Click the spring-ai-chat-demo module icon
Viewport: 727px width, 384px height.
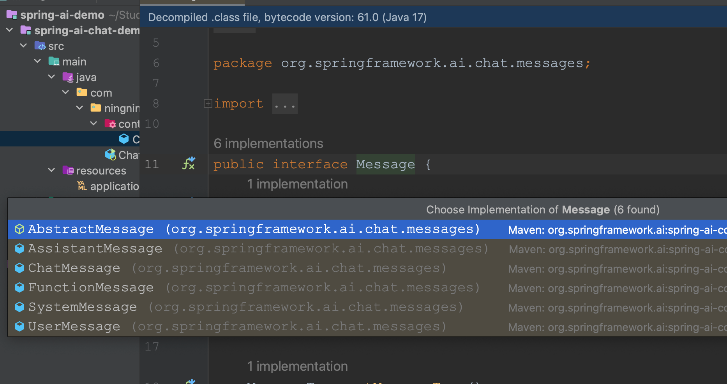pos(26,30)
